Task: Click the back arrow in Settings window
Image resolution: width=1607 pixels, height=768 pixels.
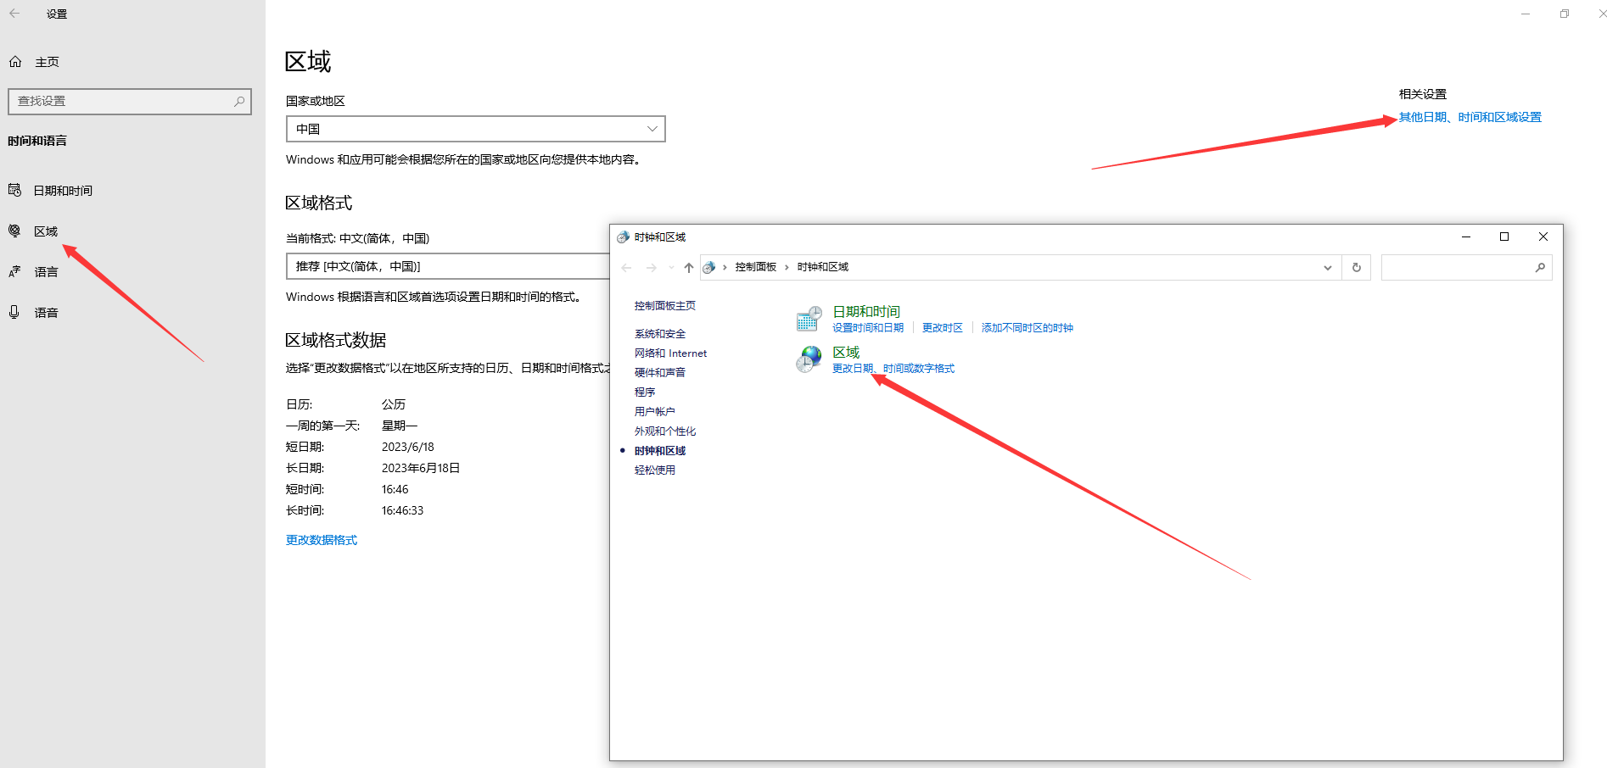Action: [14, 14]
